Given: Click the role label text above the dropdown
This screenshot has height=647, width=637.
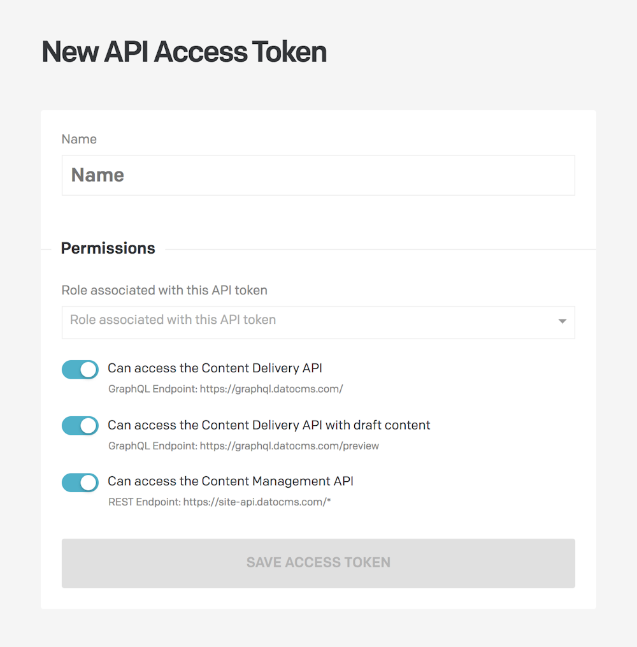Looking at the screenshot, I should tap(164, 290).
